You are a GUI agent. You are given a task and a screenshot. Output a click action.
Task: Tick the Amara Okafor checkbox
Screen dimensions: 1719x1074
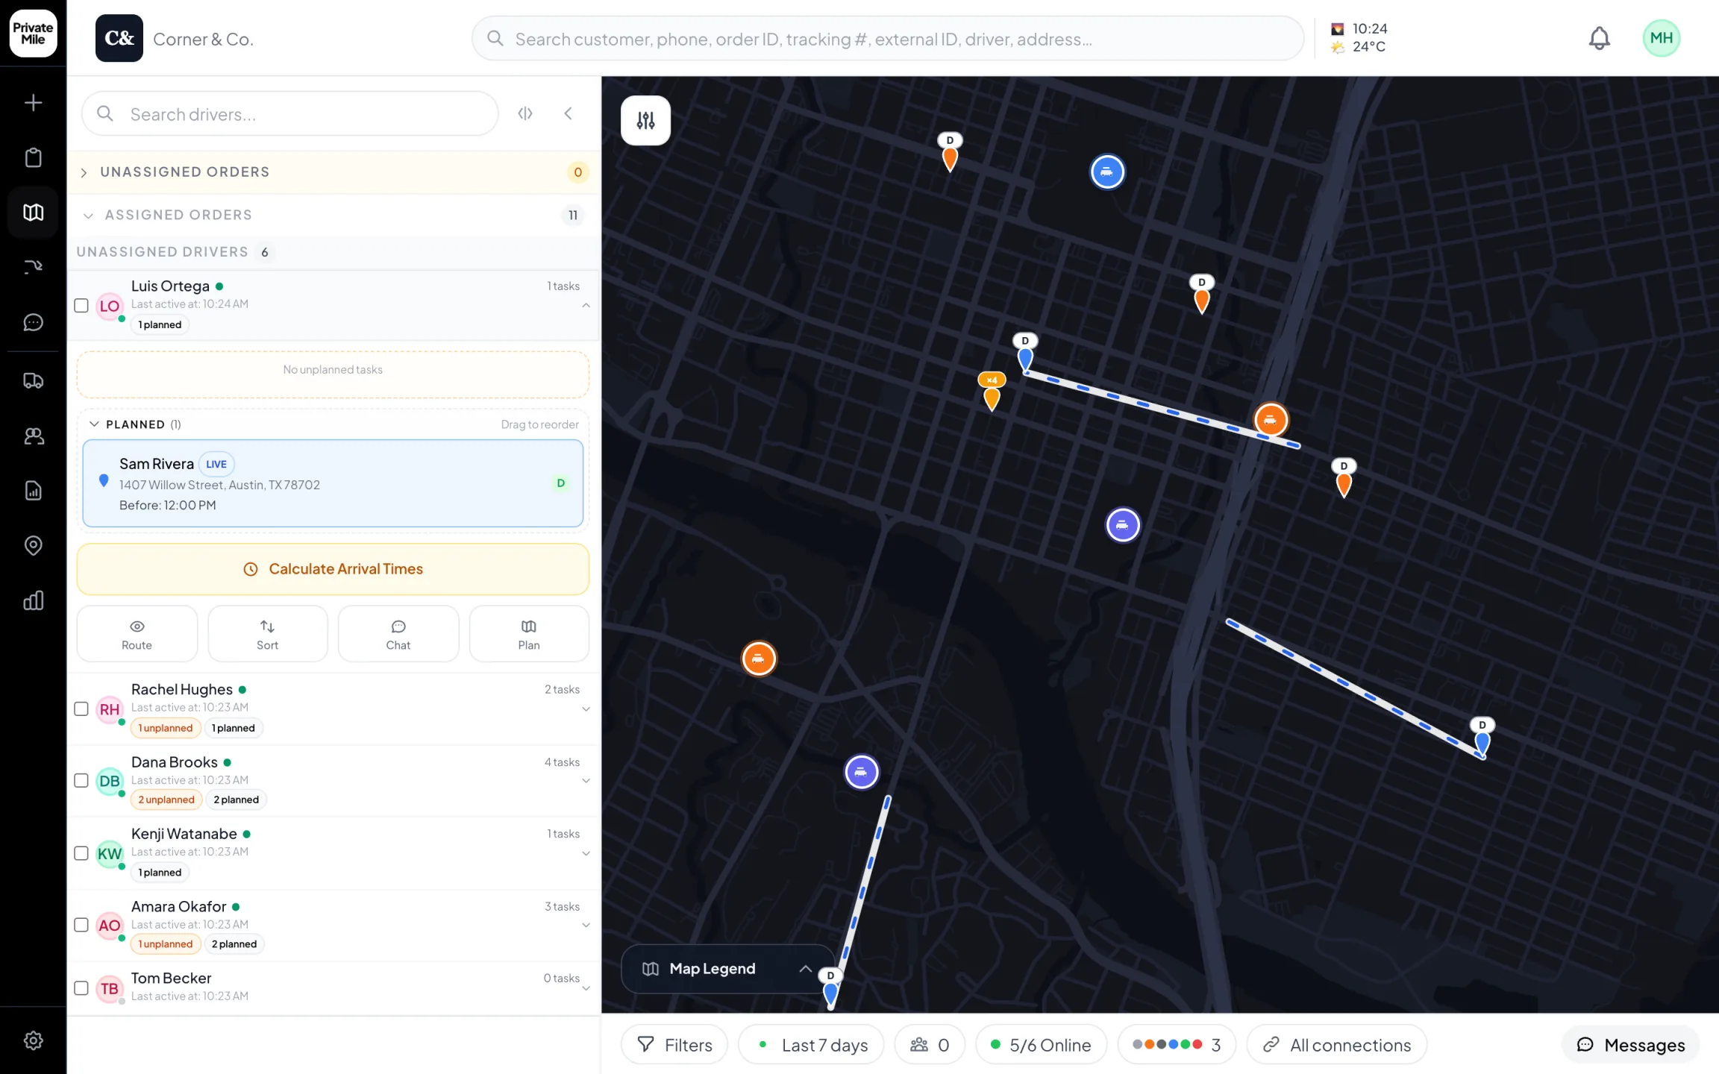pos(81,925)
